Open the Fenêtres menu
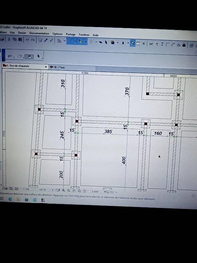197x263 pixels. (84, 35)
